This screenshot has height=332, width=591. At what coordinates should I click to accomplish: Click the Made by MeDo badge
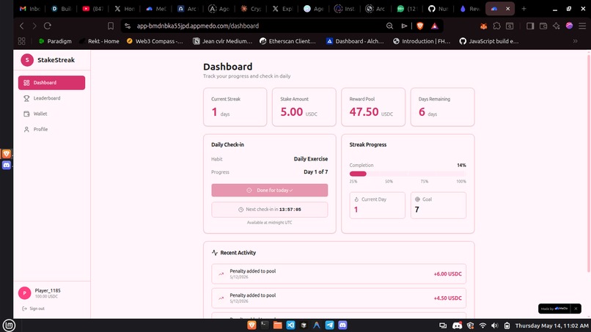coord(554,309)
